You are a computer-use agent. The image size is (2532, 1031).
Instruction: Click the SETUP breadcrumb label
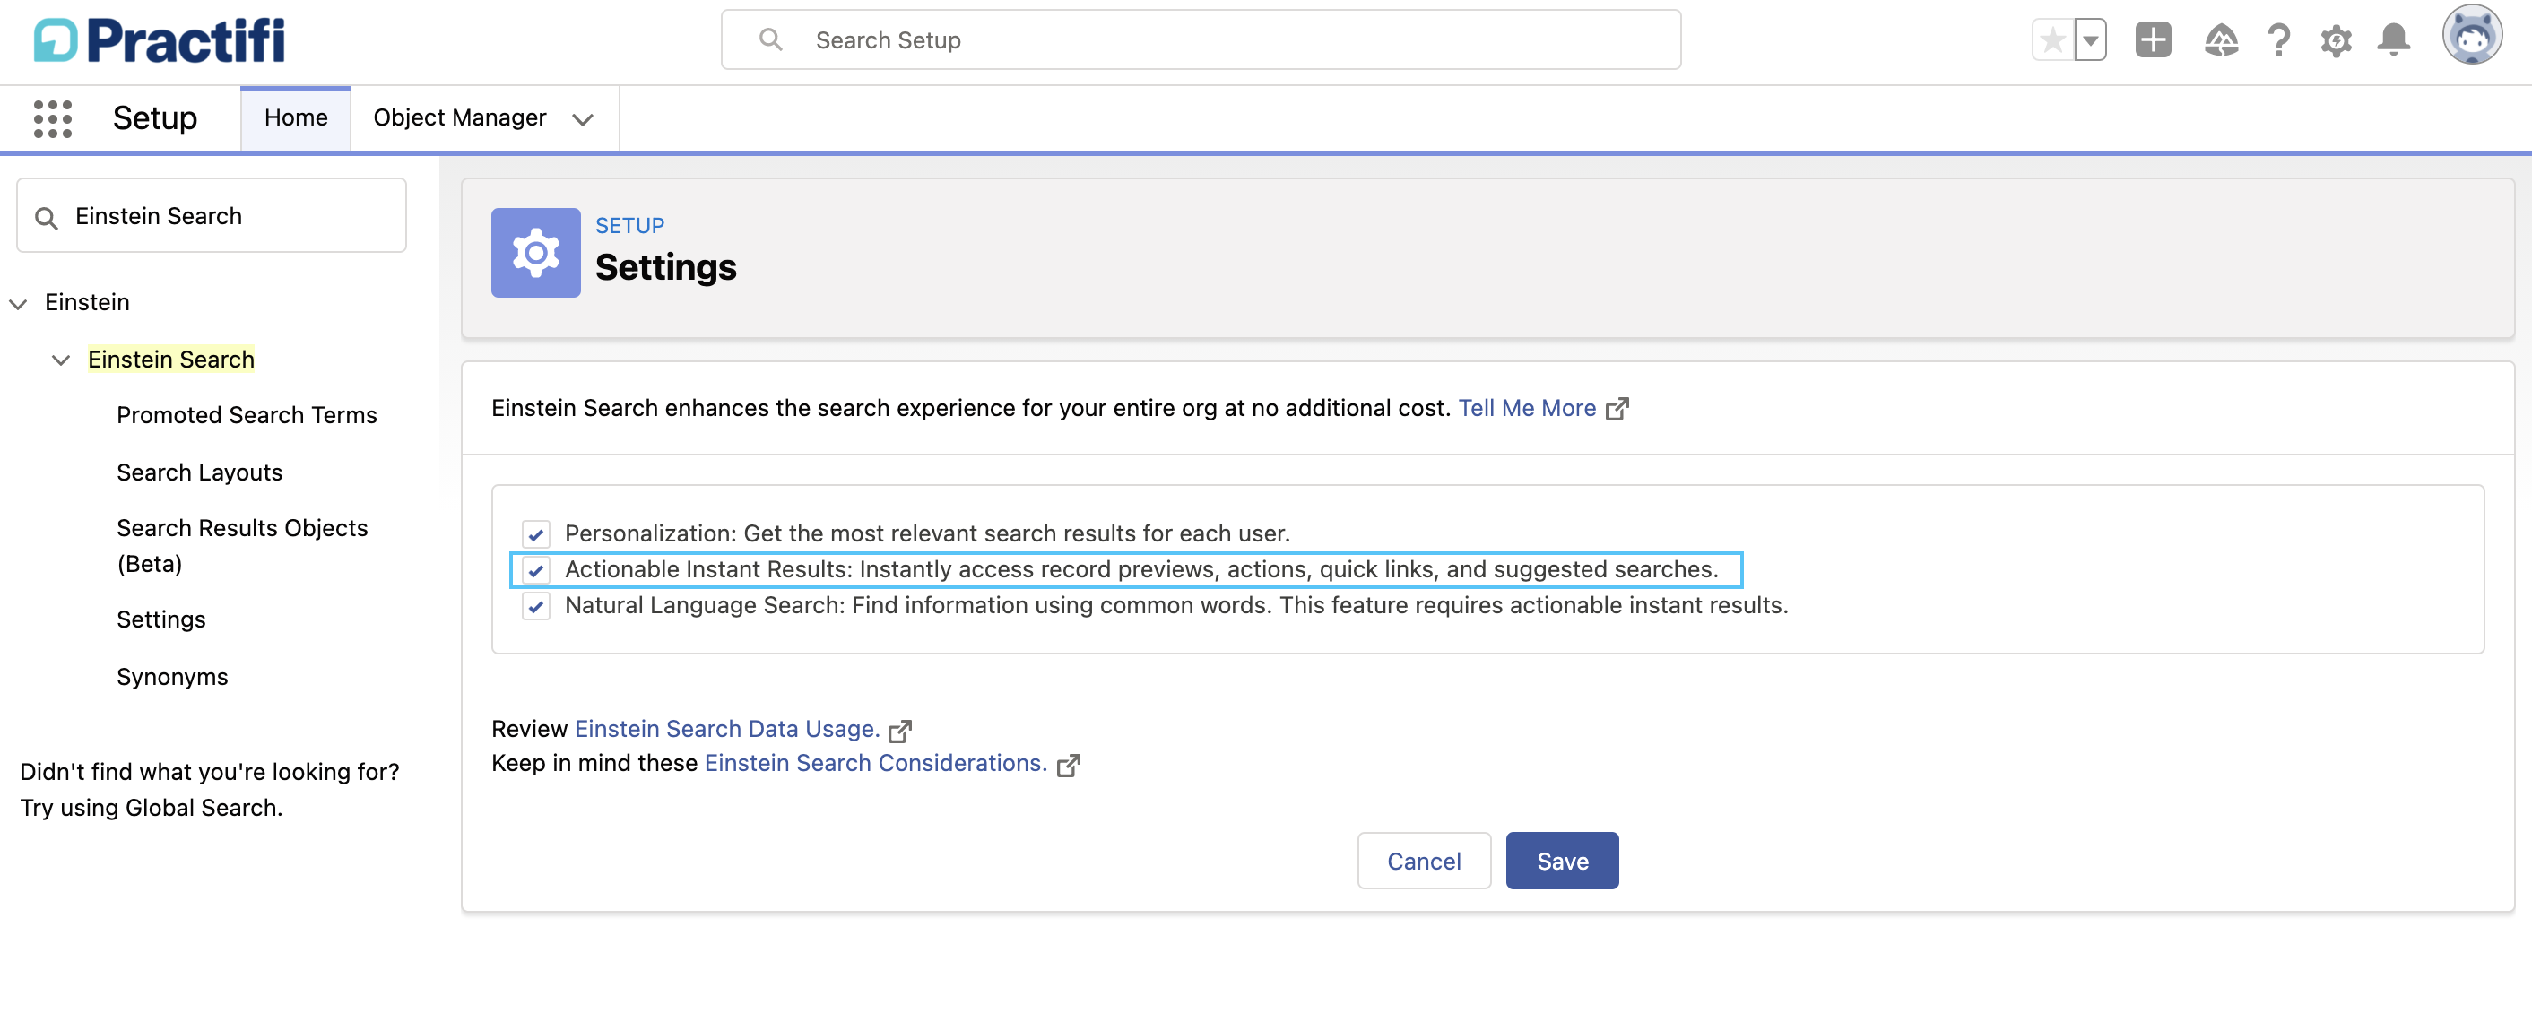(630, 226)
